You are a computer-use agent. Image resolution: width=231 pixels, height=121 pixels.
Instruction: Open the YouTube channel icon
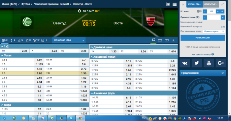pyautogui.click(x=209, y=63)
